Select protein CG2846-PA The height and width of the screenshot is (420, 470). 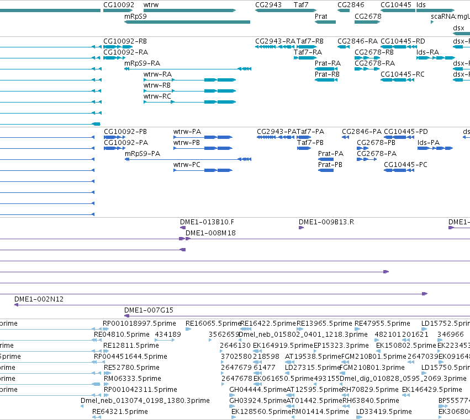[x=362, y=132]
